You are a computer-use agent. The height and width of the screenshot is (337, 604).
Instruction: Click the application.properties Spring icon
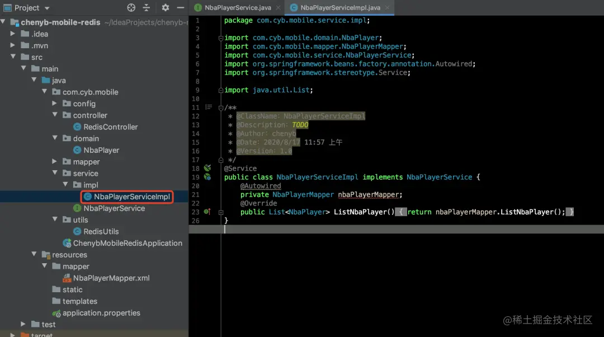click(56, 313)
